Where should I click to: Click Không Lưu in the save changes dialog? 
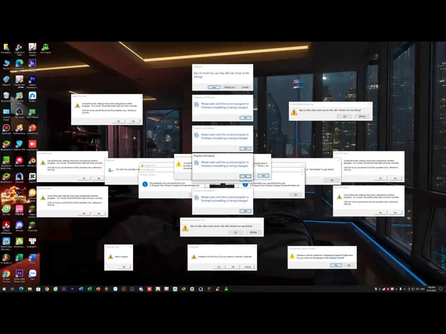point(229,87)
